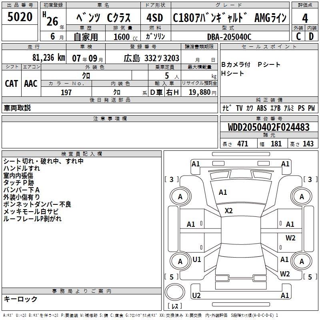Click inspector note ハンドルすれ
The width and height of the screenshot is (320, 320).
[x=22, y=168]
